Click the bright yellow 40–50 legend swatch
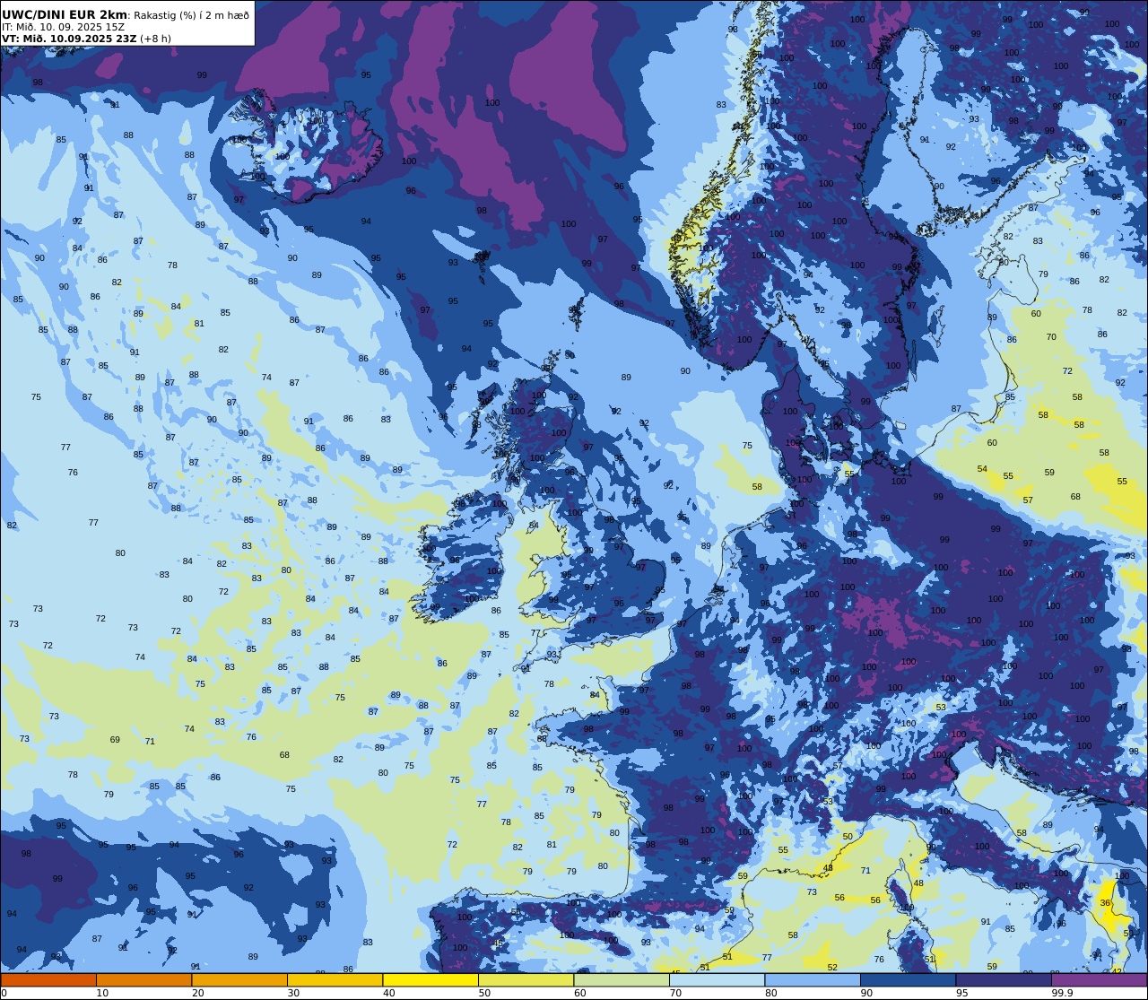This screenshot has height=1000, width=1148. 430,979
